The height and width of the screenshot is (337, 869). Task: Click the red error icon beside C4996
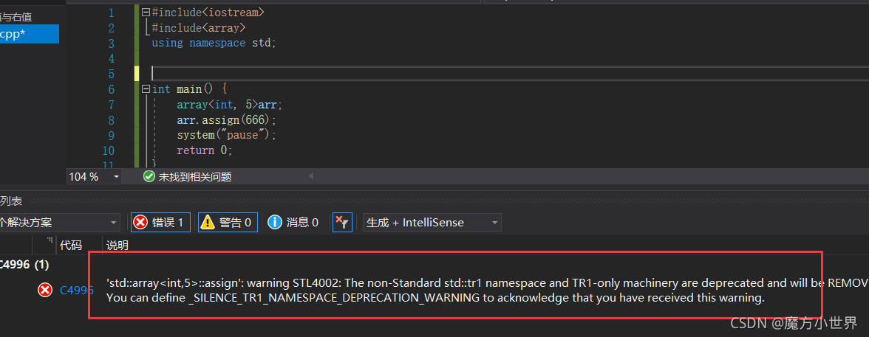pyautogui.click(x=45, y=289)
